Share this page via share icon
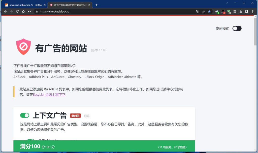This screenshot has width=258, height=153. [203, 12]
